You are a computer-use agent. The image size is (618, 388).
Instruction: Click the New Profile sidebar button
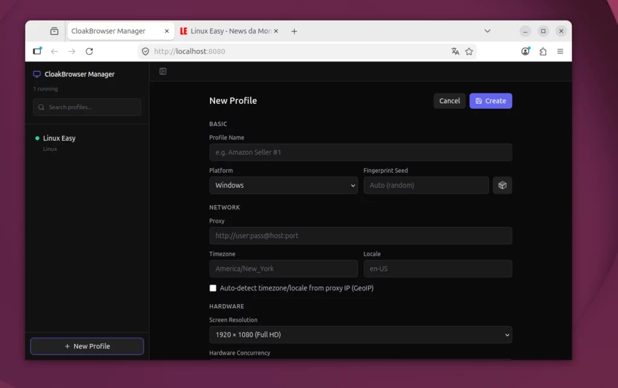click(87, 346)
